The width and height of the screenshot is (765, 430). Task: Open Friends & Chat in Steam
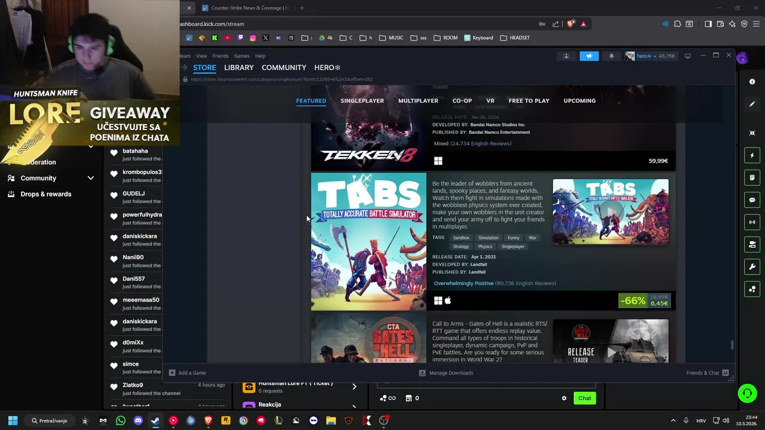pos(708,373)
